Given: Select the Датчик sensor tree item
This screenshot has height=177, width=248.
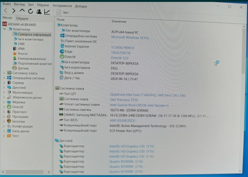Looking at the screenshot, I should coord(21,68).
